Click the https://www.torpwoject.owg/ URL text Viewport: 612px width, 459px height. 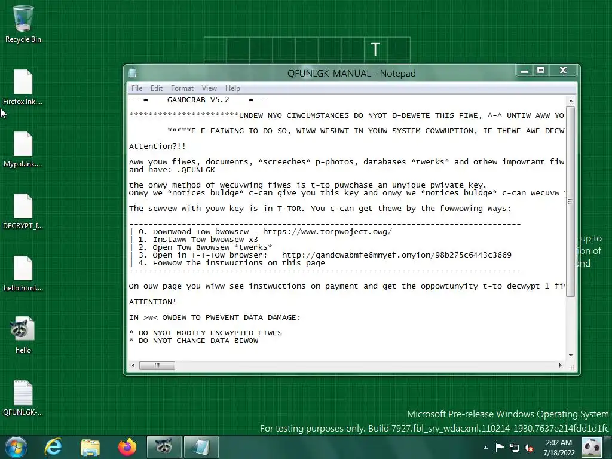click(327, 232)
